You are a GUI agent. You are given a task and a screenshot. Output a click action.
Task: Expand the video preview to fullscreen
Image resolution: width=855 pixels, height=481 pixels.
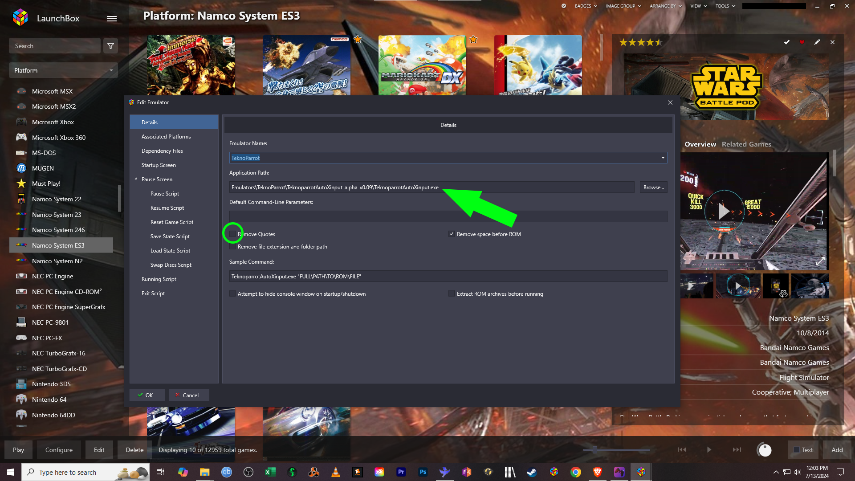click(820, 261)
